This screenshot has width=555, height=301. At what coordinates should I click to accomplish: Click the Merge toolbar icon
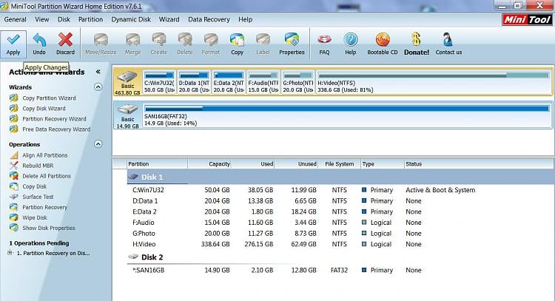tap(132, 40)
